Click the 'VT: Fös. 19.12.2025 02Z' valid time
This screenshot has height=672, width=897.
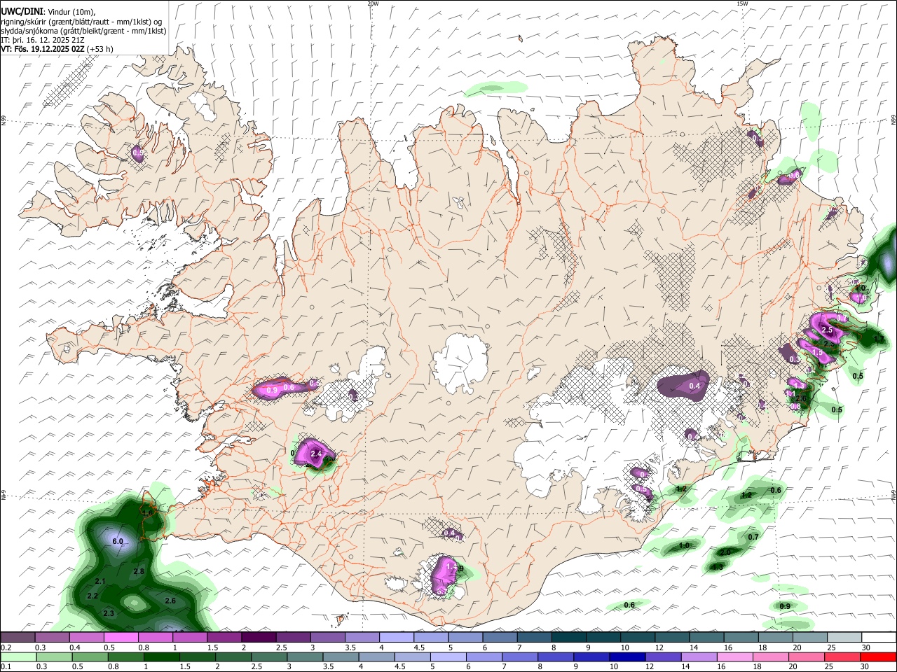43,49
